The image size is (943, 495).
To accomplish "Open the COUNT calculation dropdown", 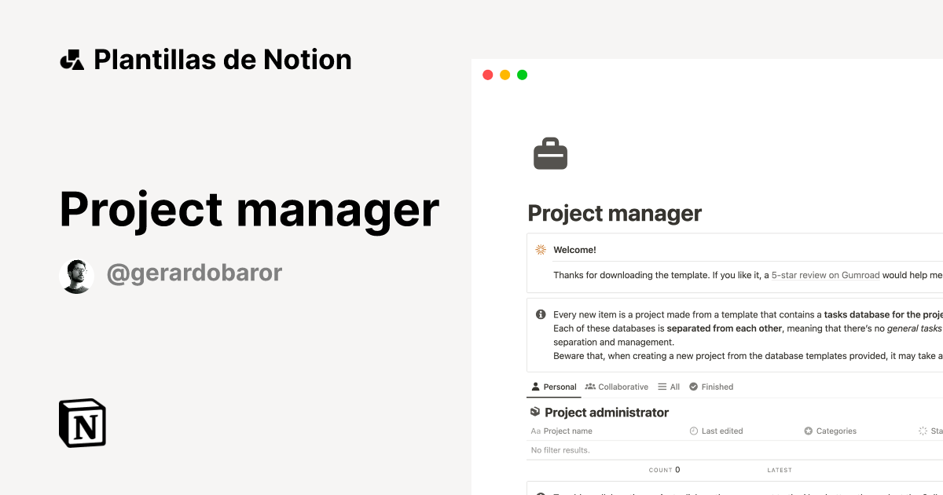I will click(x=664, y=469).
